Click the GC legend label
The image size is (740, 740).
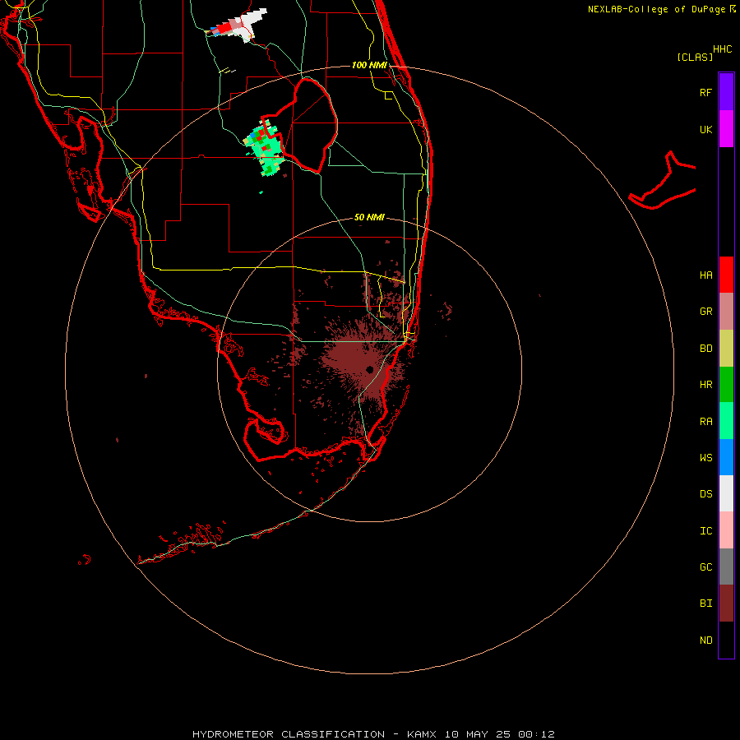705,567
